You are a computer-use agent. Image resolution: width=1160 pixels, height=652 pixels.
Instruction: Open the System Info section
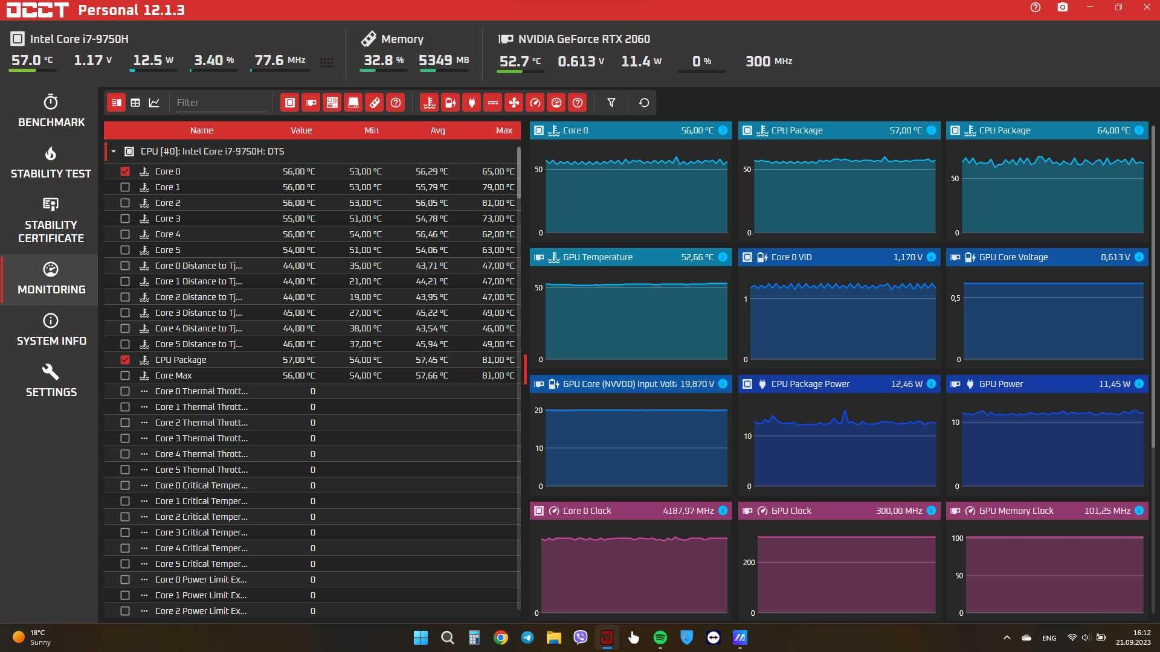point(51,330)
